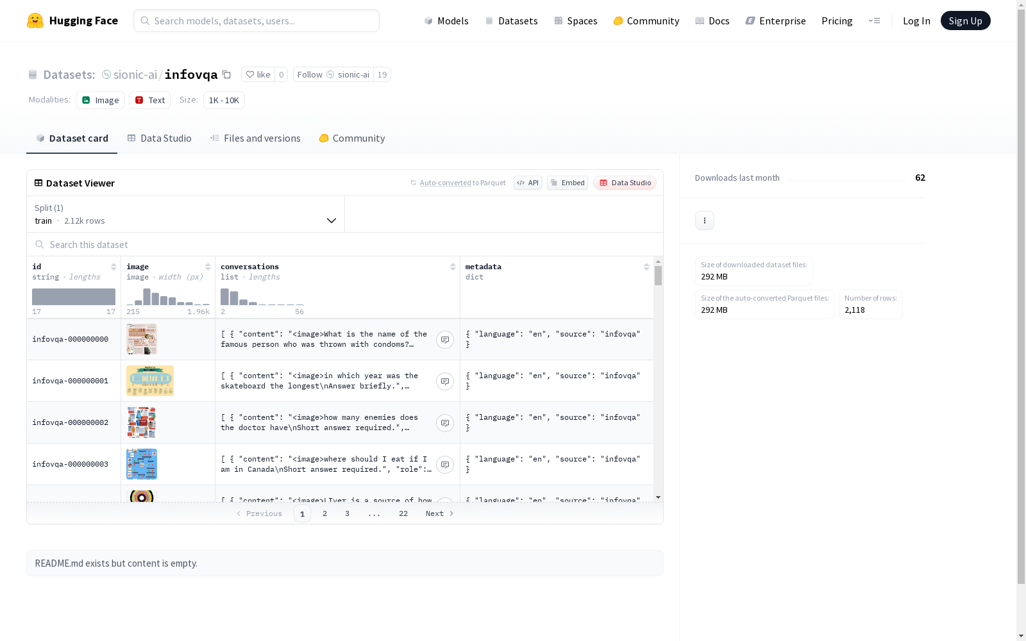
Task: Open image thumbnail for infovqa-000000002
Action: pos(142,422)
